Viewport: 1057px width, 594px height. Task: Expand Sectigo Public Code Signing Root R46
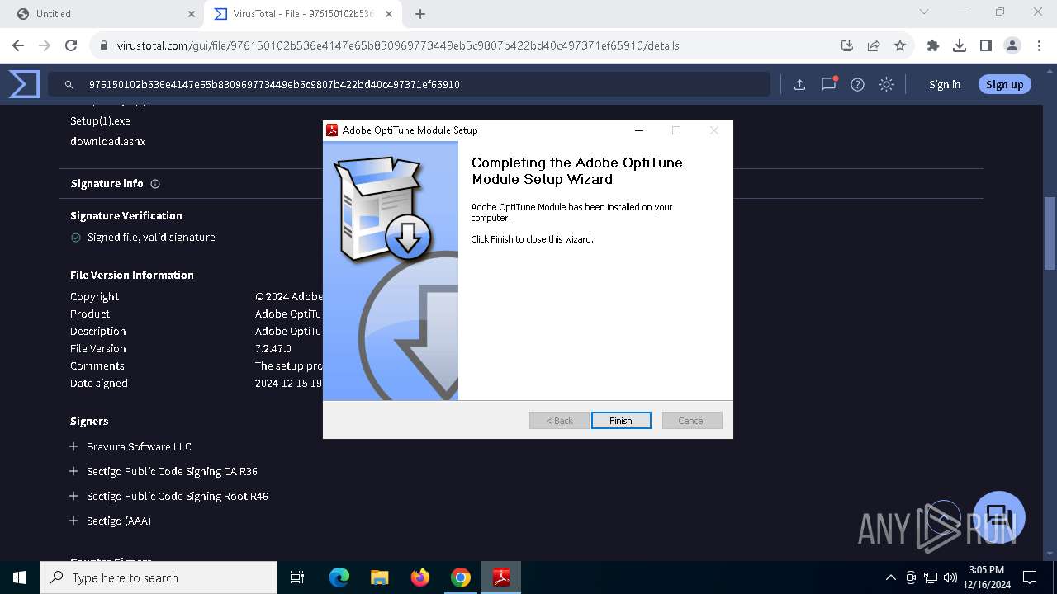pos(74,496)
